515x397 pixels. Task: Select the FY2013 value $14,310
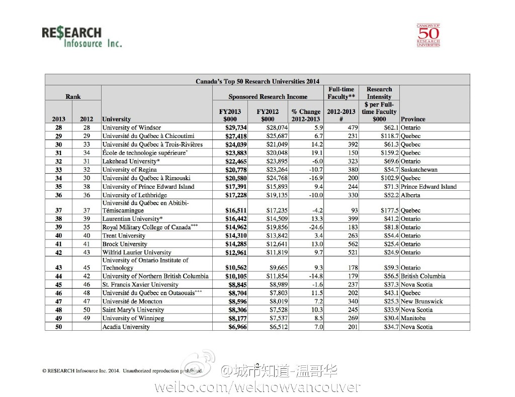pyautogui.click(x=236, y=236)
